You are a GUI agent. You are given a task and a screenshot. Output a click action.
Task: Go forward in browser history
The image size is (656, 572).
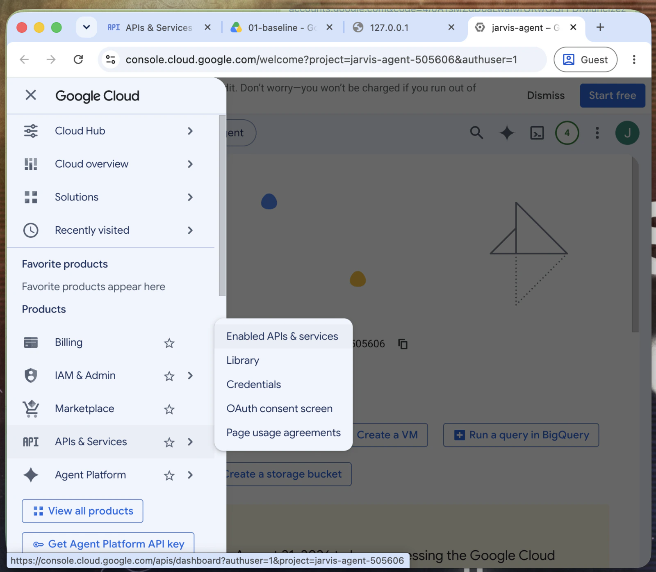pyautogui.click(x=51, y=59)
